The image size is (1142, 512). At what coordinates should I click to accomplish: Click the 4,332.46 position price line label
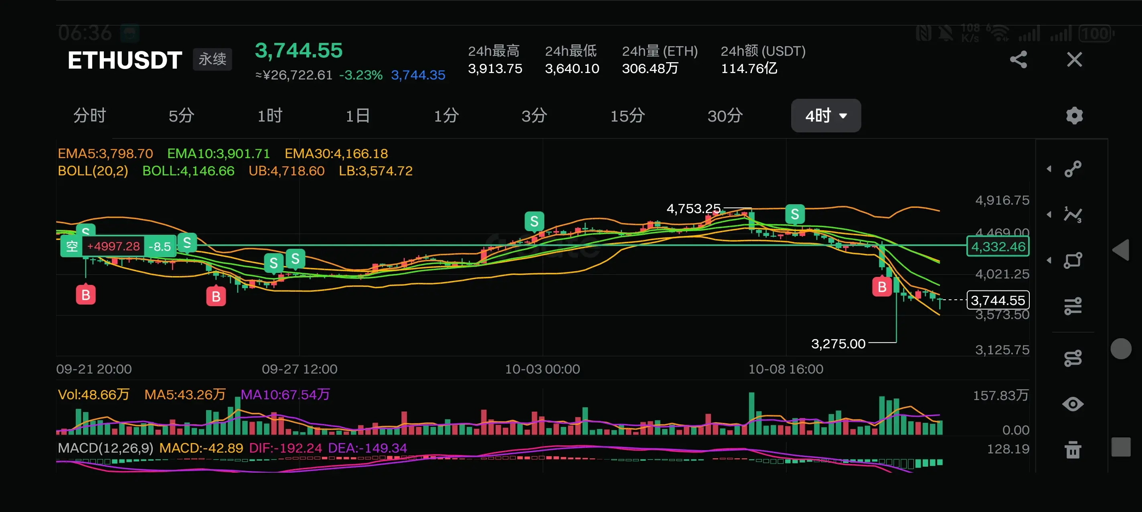pos(998,247)
